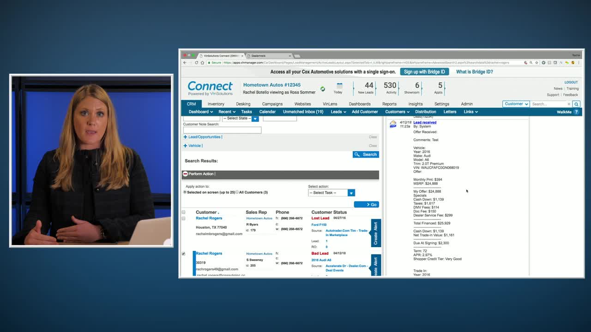Click the ADF lead icon in history panel
This screenshot has height=332, width=591.
point(393,125)
